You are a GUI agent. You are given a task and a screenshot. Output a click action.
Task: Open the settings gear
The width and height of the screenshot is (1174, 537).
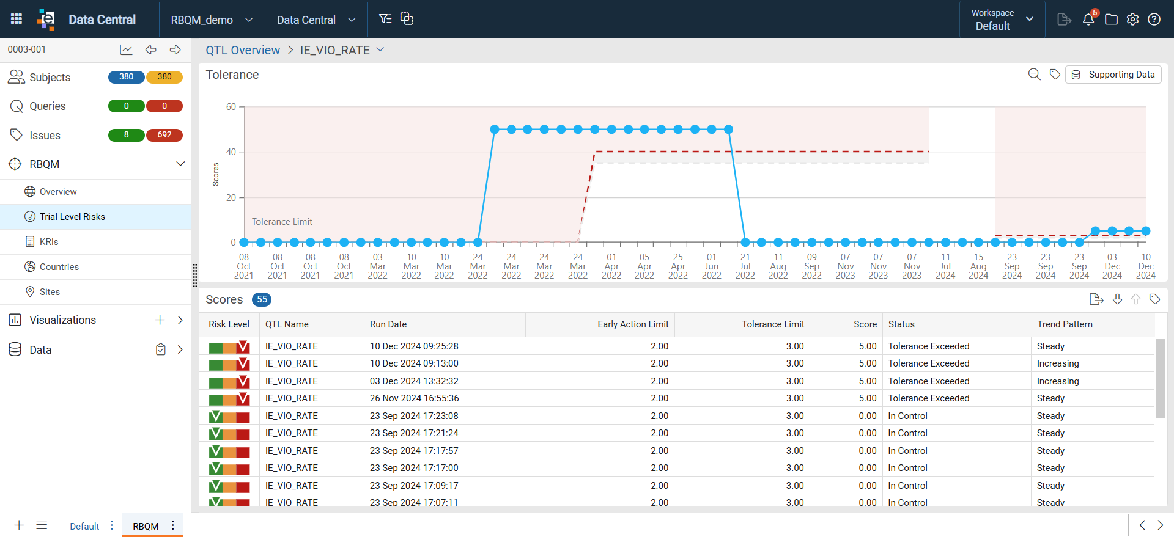pyautogui.click(x=1133, y=20)
